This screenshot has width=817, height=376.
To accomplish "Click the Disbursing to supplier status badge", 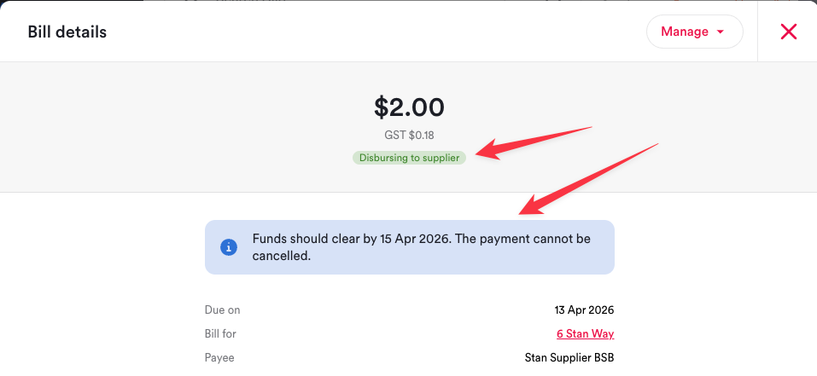I will click(x=409, y=158).
